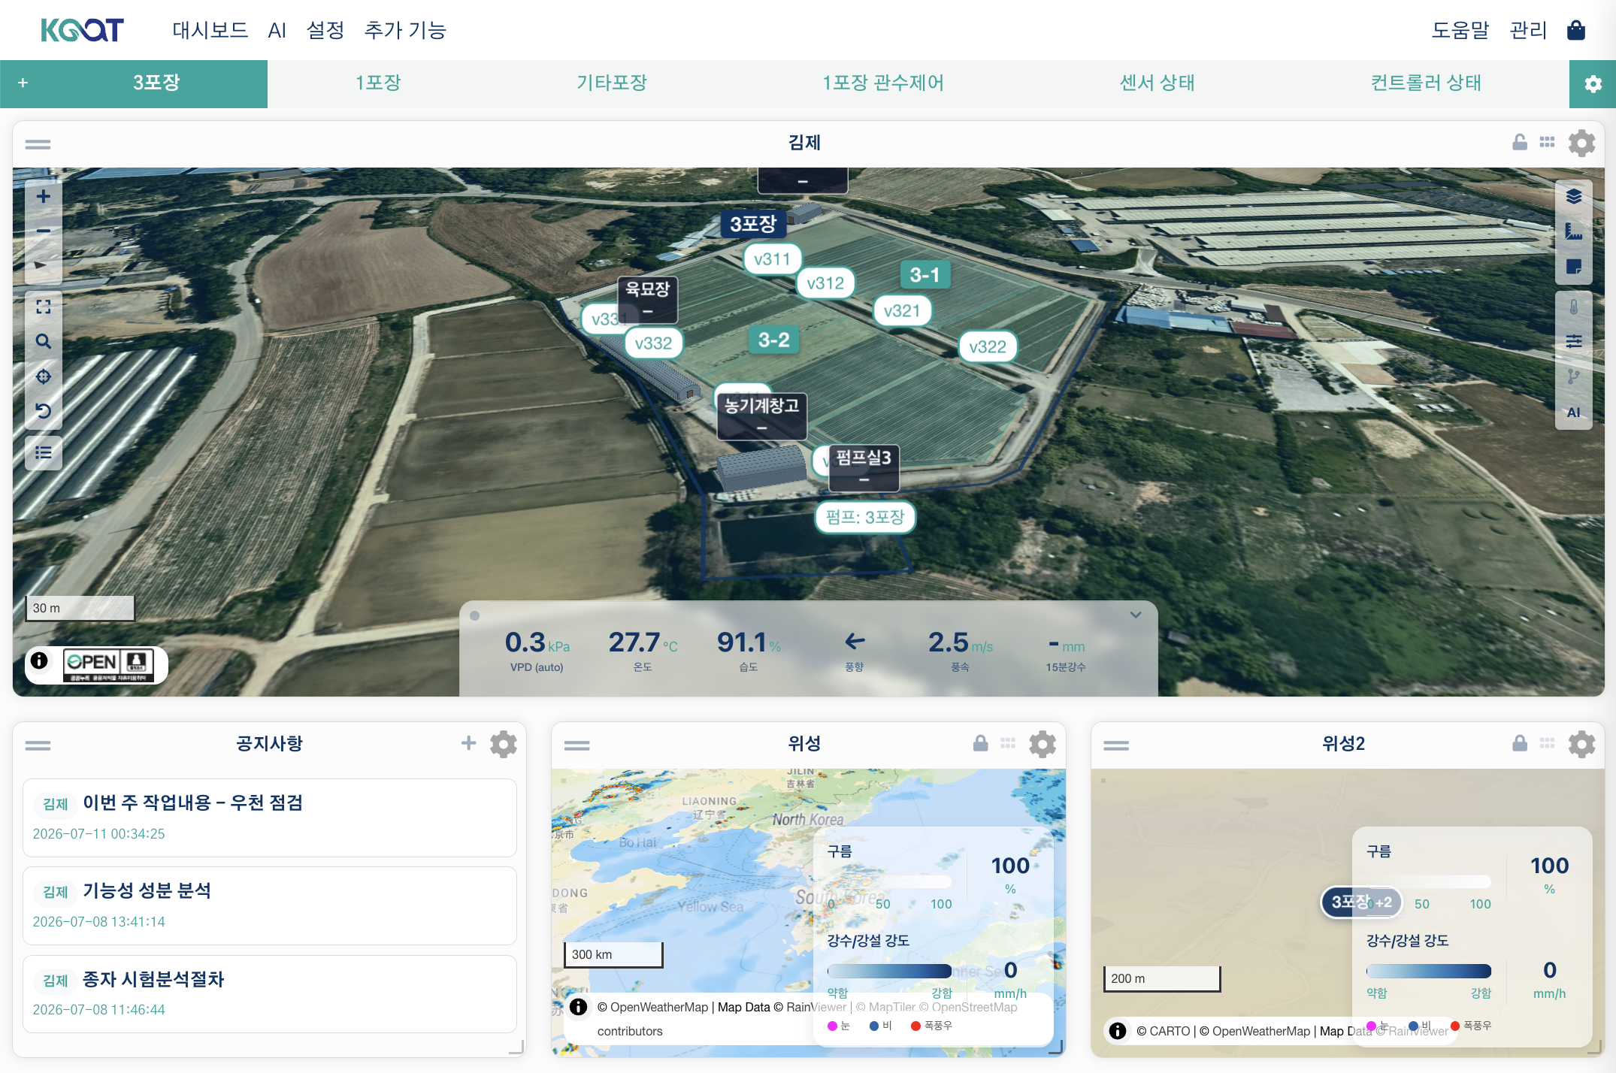1616x1073 pixels.
Task: Click the map rotate/reset view icon
Action: coord(44,411)
